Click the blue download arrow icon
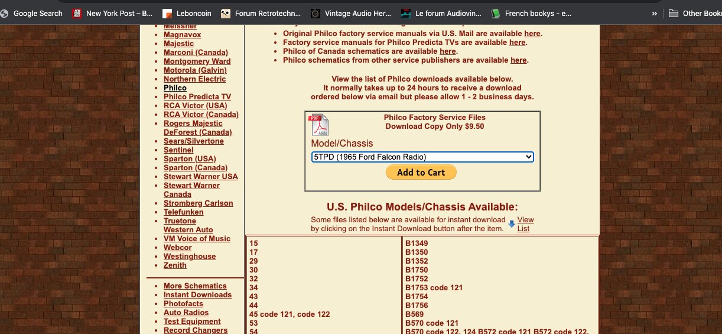 click(512, 224)
